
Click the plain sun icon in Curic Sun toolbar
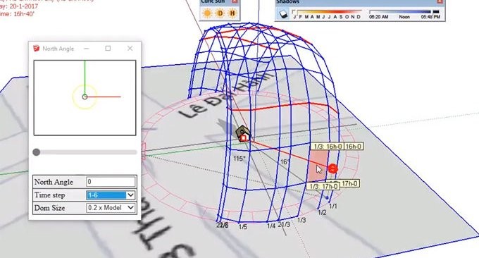point(207,13)
